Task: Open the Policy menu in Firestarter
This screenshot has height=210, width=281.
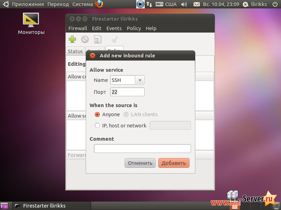Action: pos(134,28)
